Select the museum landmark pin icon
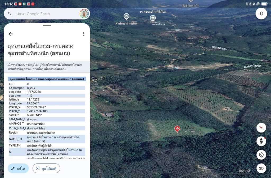The height and width of the screenshot is (178, 271). [x=127, y=16]
